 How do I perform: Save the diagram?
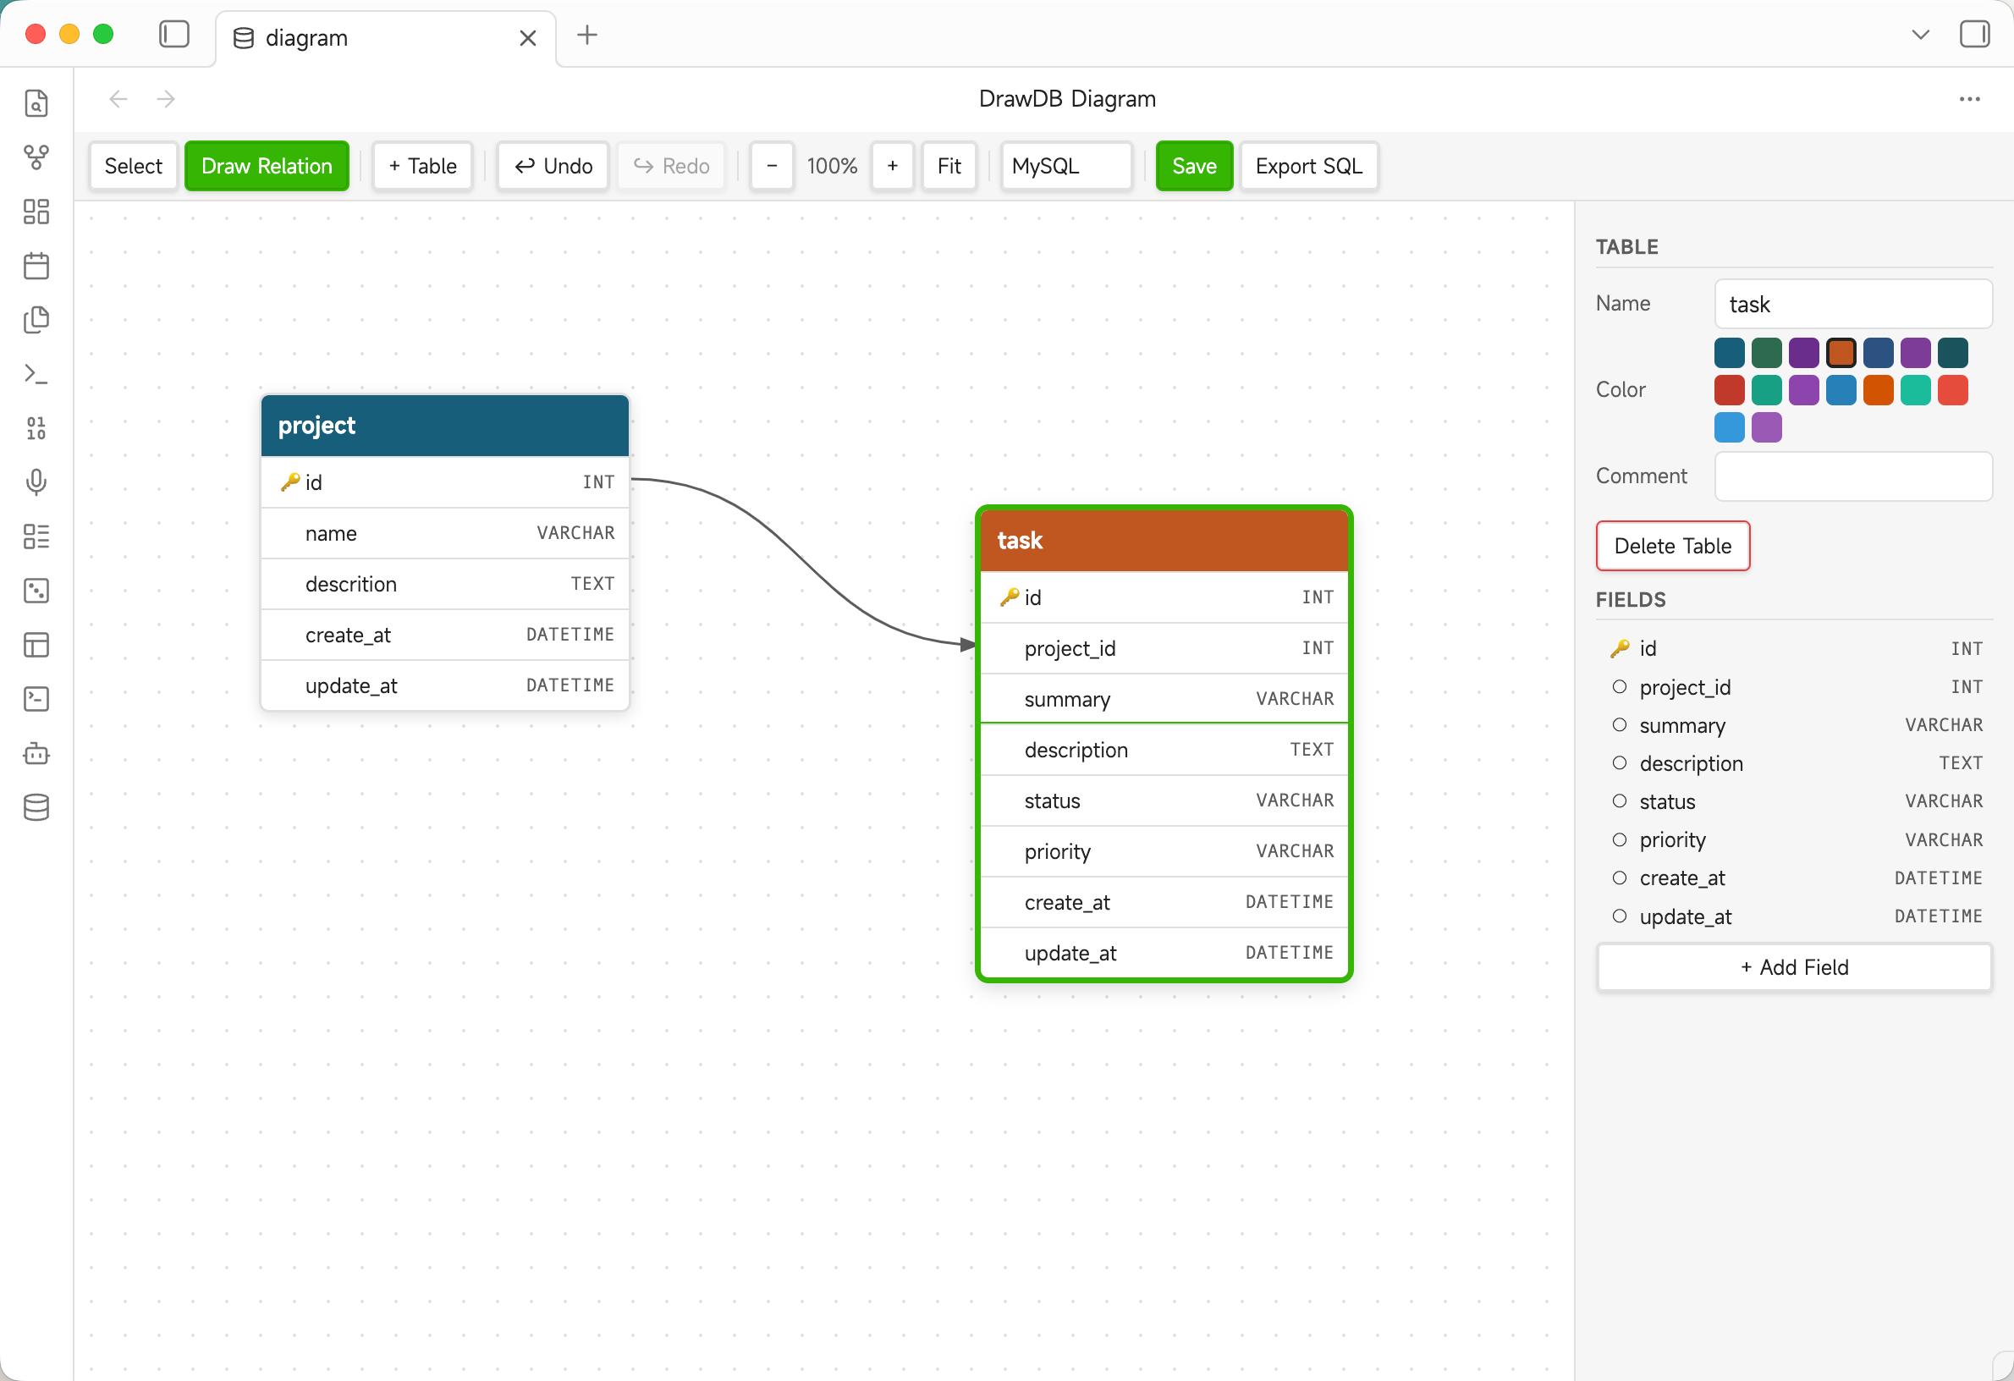[x=1194, y=166]
